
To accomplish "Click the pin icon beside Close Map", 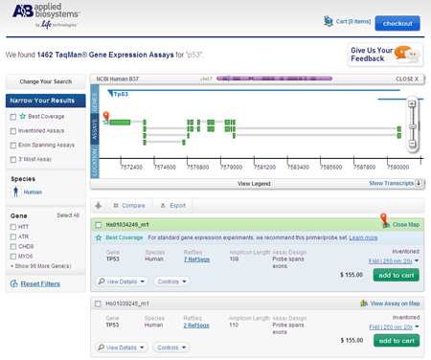I will [384, 220].
